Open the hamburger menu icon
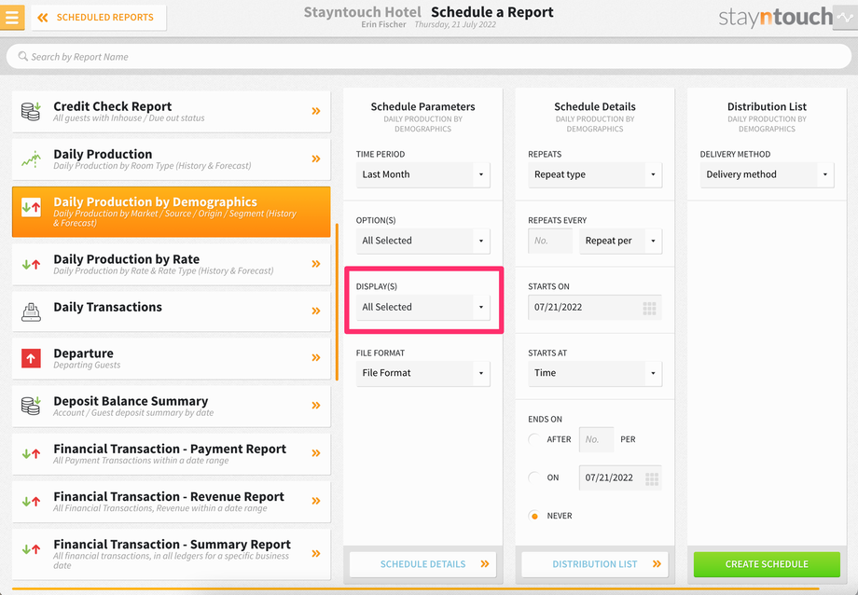The height and width of the screenshot is (595, 858). 12,17
